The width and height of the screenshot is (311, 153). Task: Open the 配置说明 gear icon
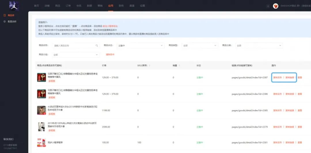pyautogui.click(x=5, y=21)
